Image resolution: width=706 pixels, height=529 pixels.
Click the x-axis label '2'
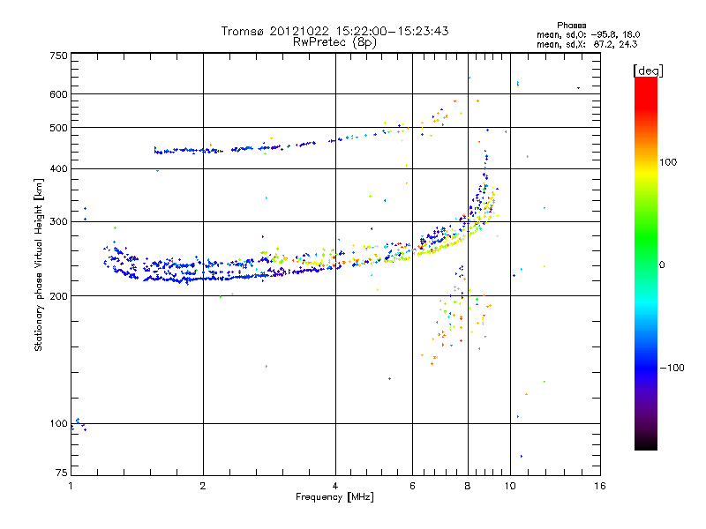pyautogui.click(x=203, y=486)
